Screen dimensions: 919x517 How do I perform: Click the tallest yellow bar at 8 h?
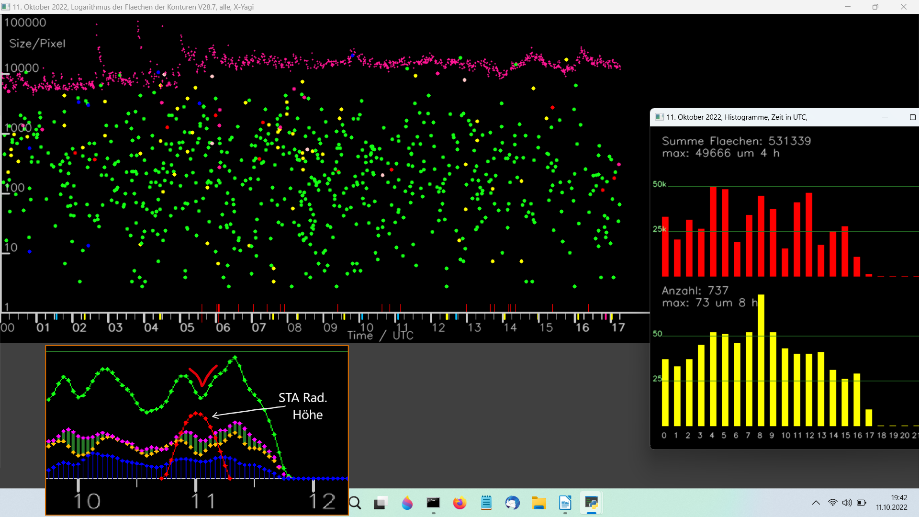(761, 360)
